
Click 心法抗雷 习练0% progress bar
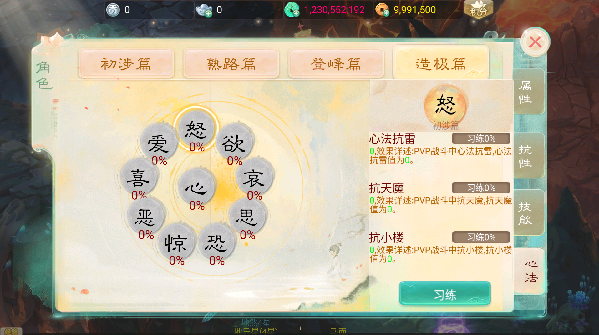[x=481, y=138]
